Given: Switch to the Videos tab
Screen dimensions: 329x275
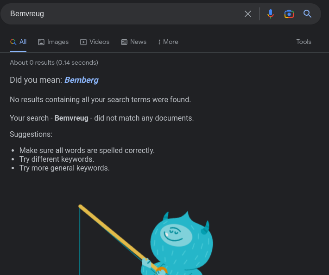Looking at the screenshot, I should tap(99, 42).
